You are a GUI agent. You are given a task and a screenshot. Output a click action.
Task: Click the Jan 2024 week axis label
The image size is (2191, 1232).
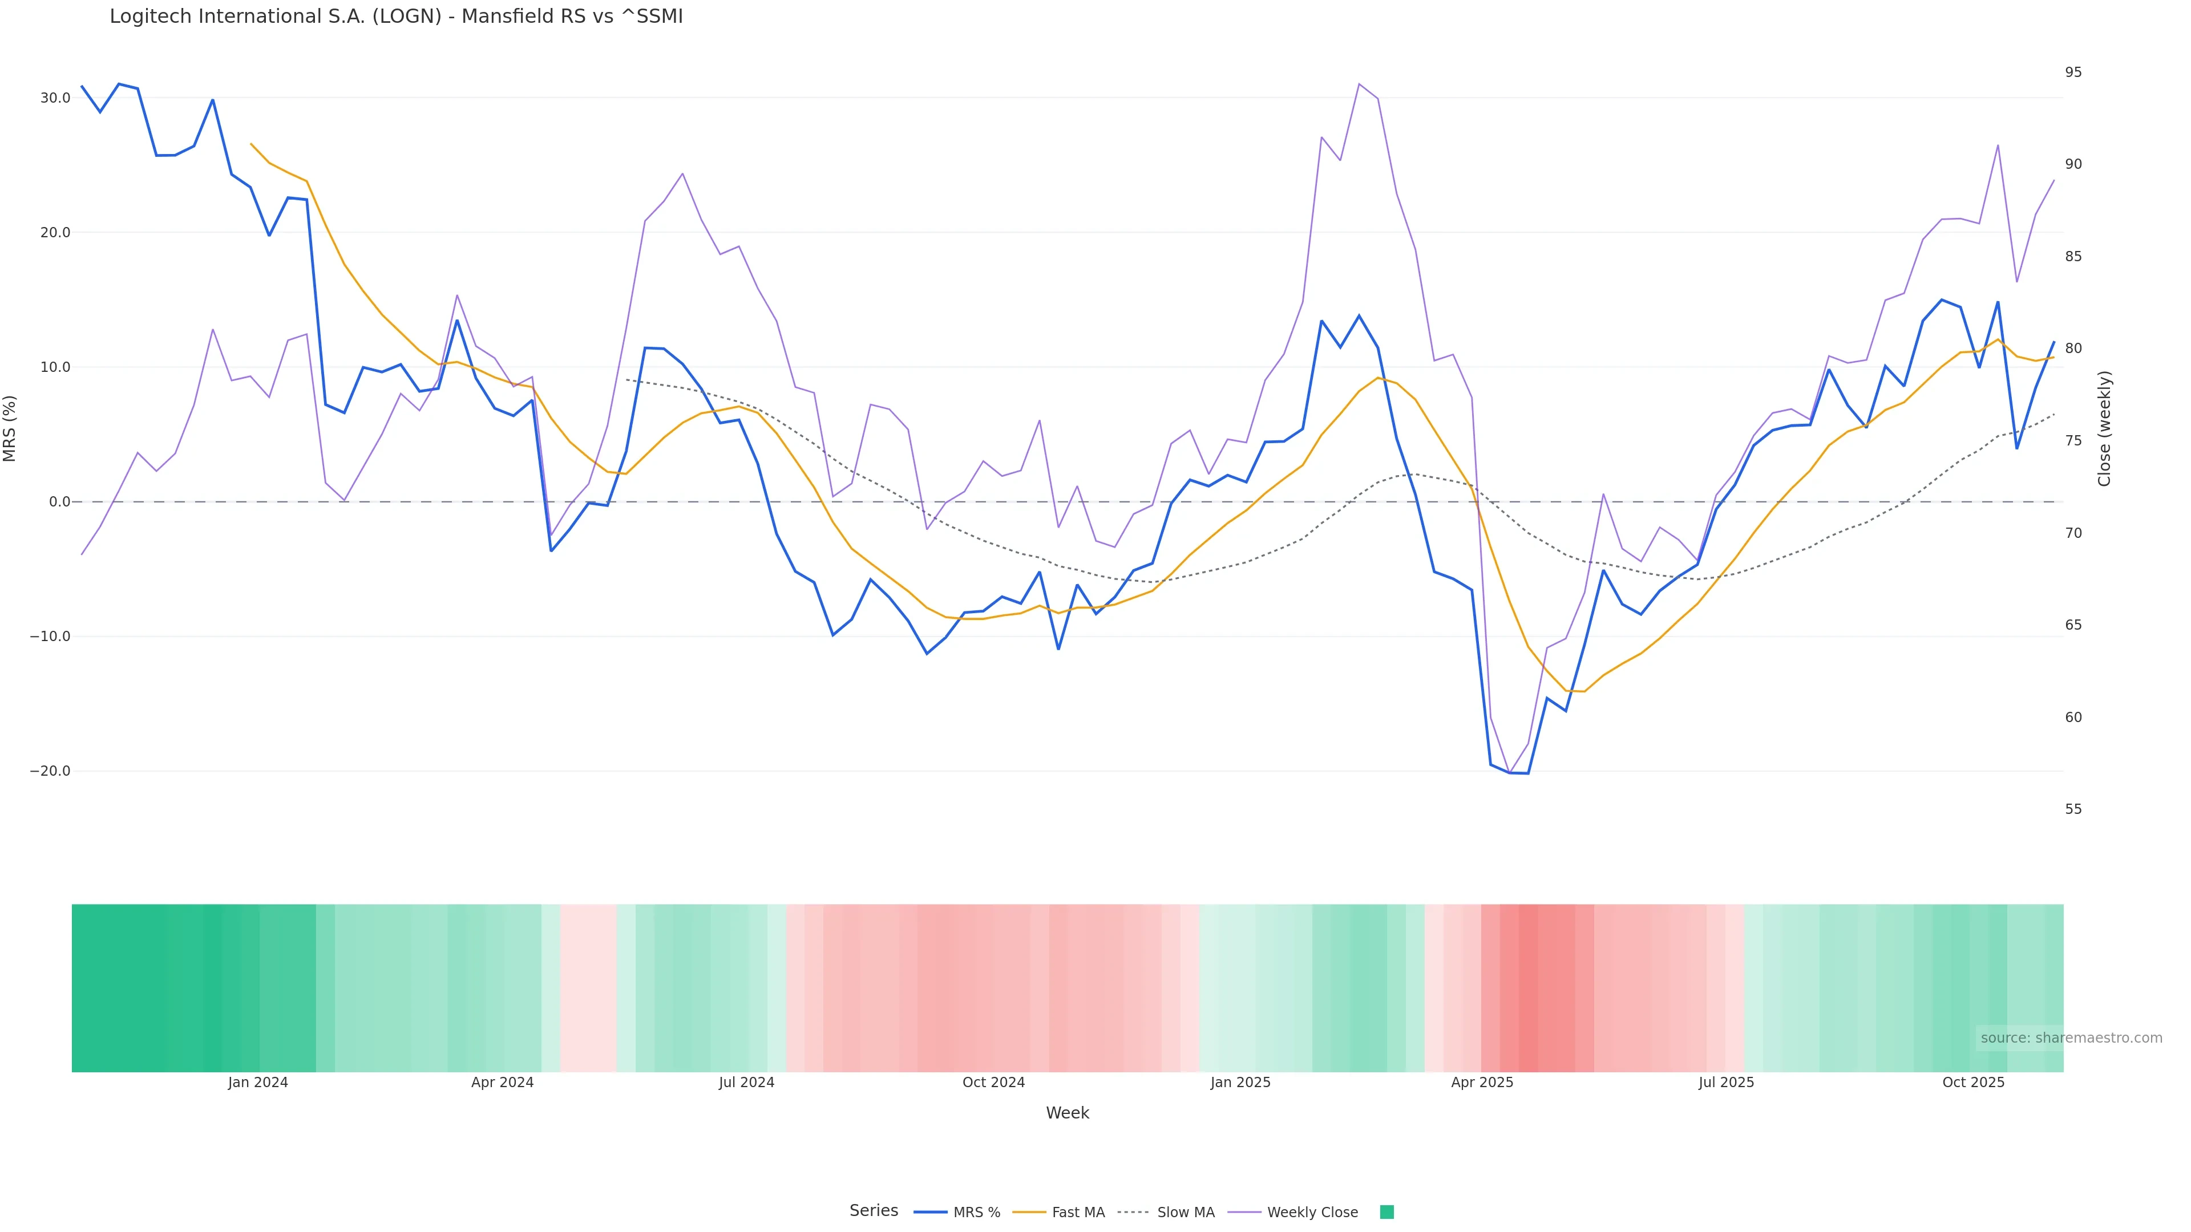(258, 1083)
